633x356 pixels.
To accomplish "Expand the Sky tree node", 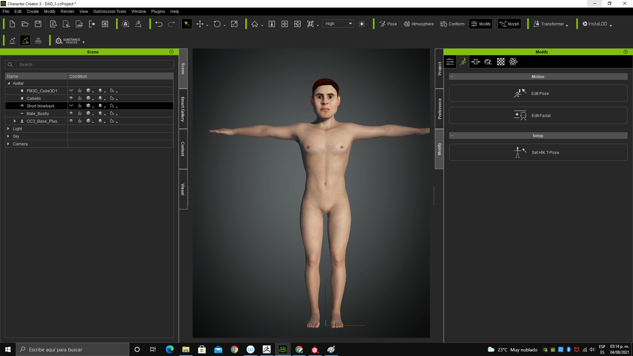I will [x=8, y=136].
